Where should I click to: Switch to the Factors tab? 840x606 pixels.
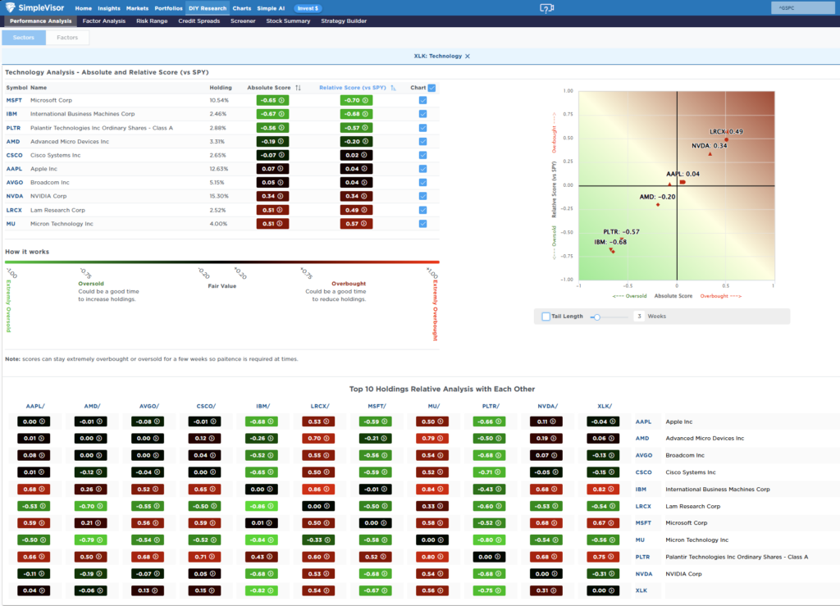click(67, 38)
